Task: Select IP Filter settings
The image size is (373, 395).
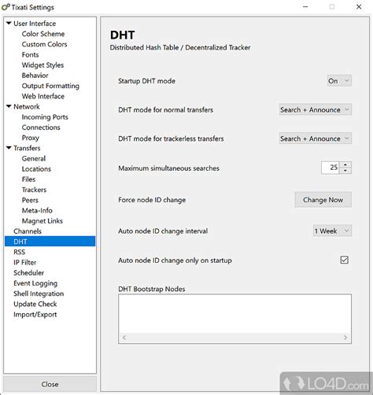Action: click(25, 262)
